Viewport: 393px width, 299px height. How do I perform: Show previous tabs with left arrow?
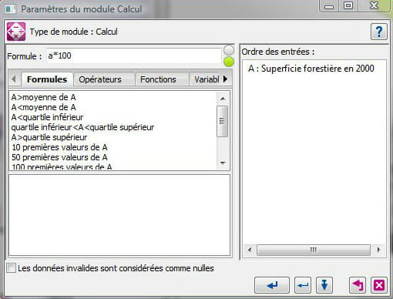(14, 79)
